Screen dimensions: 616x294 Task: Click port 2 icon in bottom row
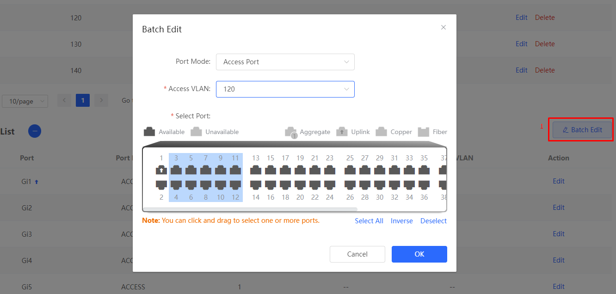coord(161,184)
